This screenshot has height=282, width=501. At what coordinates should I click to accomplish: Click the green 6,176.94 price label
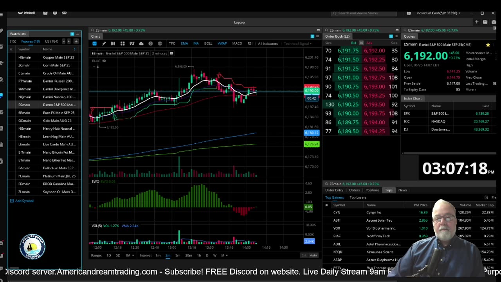(x=312, y=144)
